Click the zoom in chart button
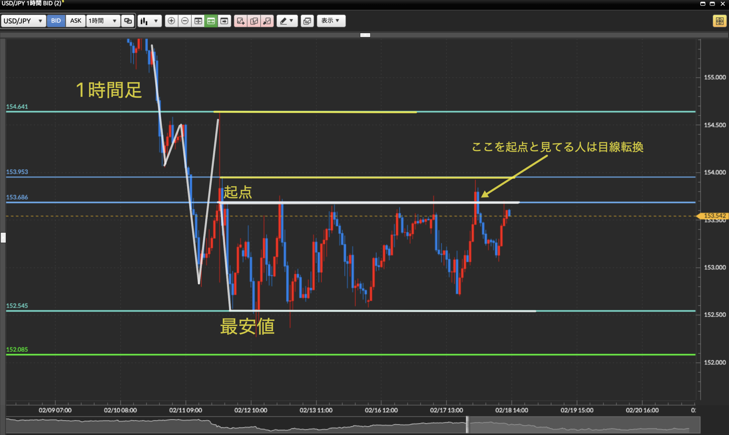Image resolution: width=729 pixels, height=435 pixels. pyautogui.click(x=171, y=21)
